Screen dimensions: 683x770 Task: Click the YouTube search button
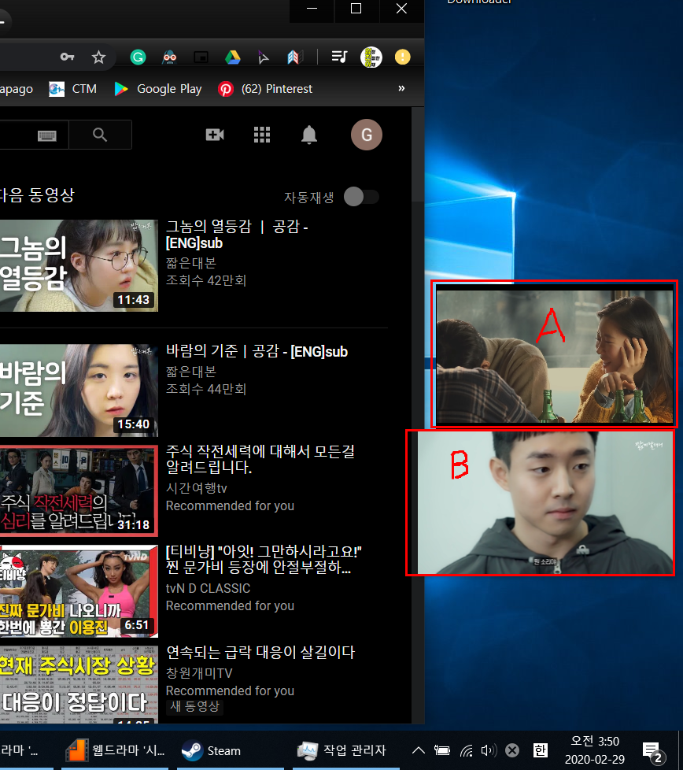click(100, 135)
